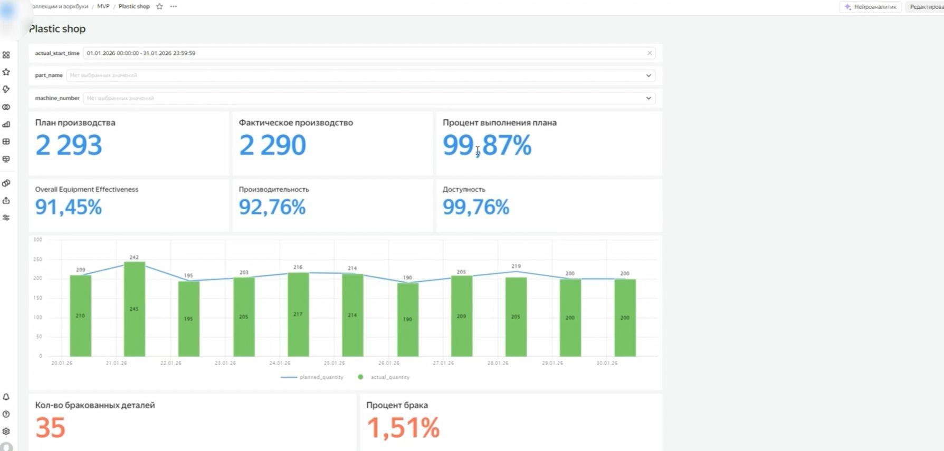The width and height of the screenshot is (944, 451).
Task: Go to Коллекции и воркбуки breadcrumb
Action: [x=59, y=6]
